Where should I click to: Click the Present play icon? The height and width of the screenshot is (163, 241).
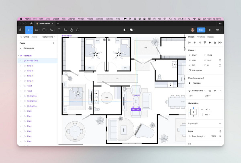point(210,30)
